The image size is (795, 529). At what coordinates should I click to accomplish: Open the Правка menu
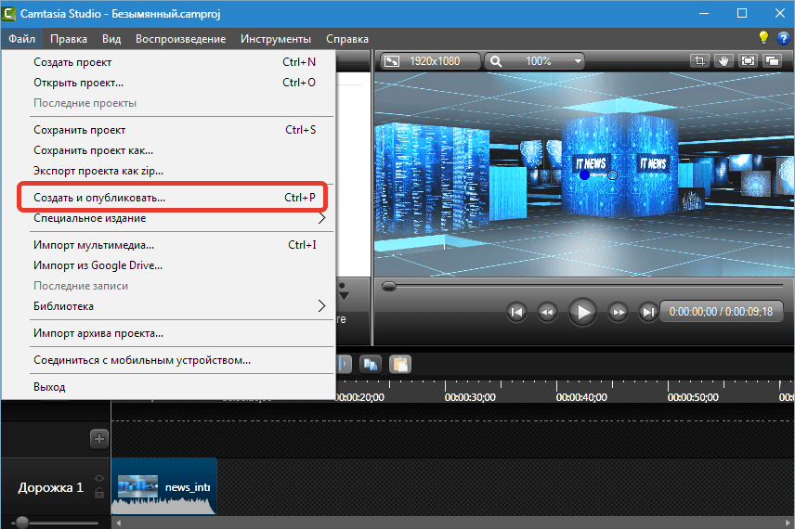pyautogui.click(x=69, y=39)
